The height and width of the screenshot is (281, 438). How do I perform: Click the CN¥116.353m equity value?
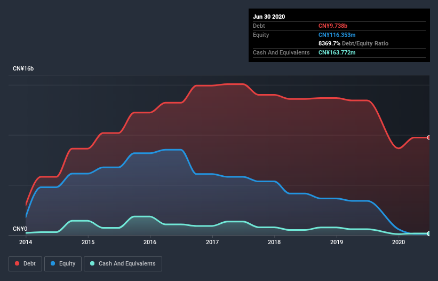click(x=337, y=35)
